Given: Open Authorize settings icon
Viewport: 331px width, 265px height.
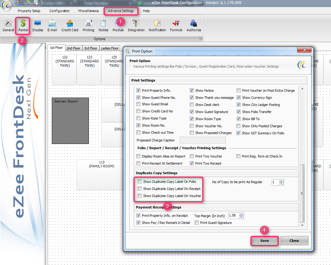Looking at the screenshot, I should point(194,26).
